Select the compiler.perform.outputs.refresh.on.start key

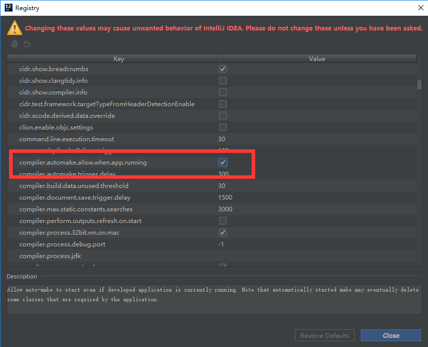(x=80, y=221)
